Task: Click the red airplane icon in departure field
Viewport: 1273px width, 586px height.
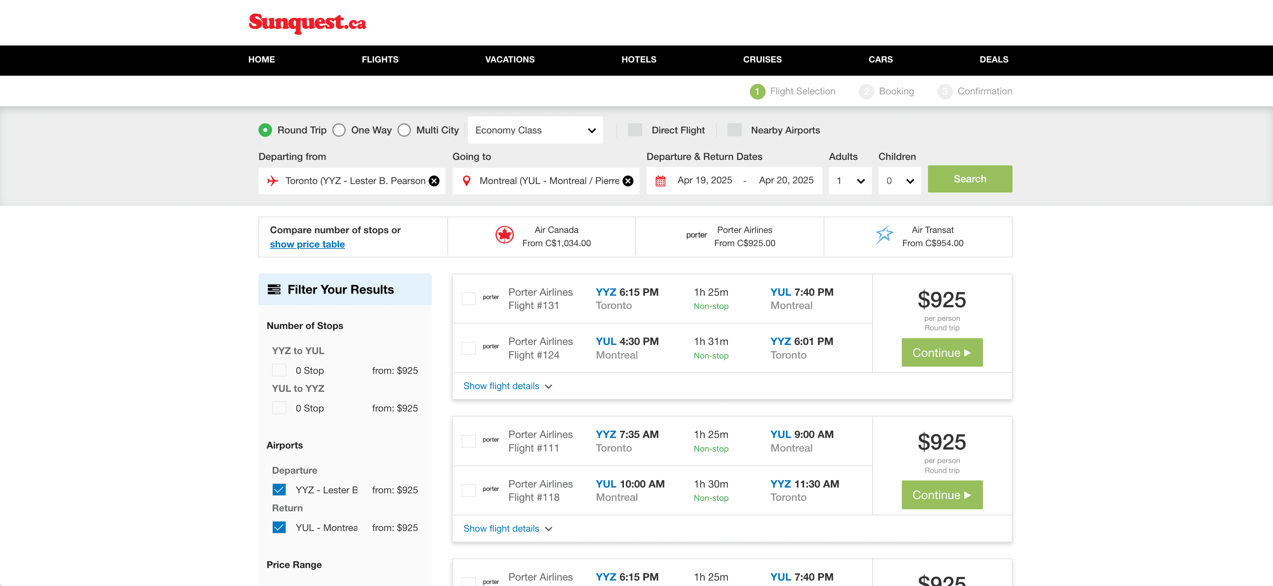Action: point(272,181)
